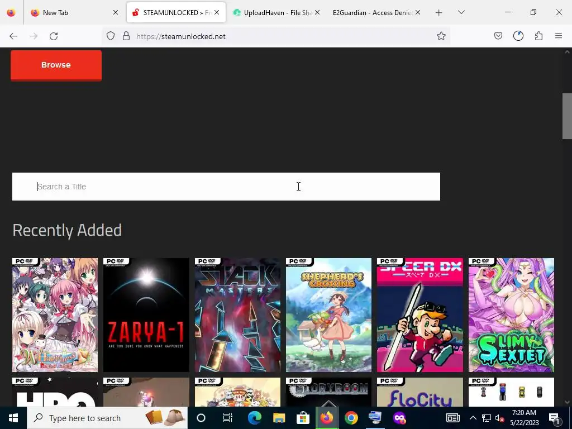Screen dimensions: 572x429
Task: Open the network status tray icon
Action: (x=487, y=418)
